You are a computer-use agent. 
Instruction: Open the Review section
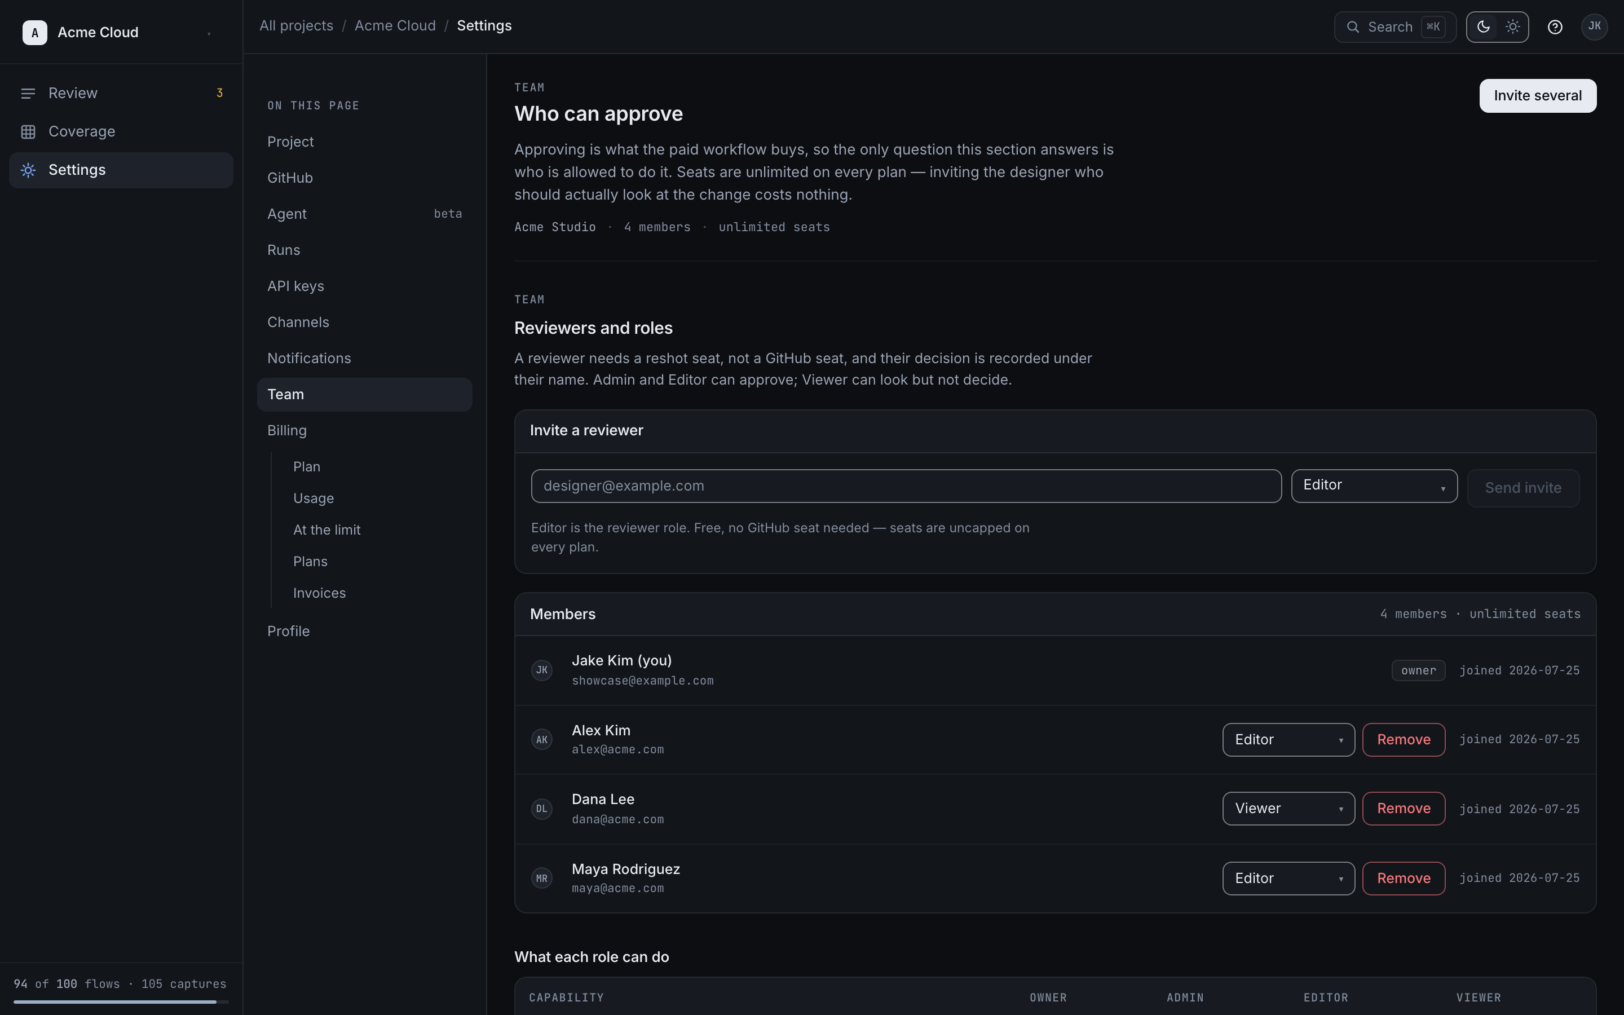[x=121, y=93]
